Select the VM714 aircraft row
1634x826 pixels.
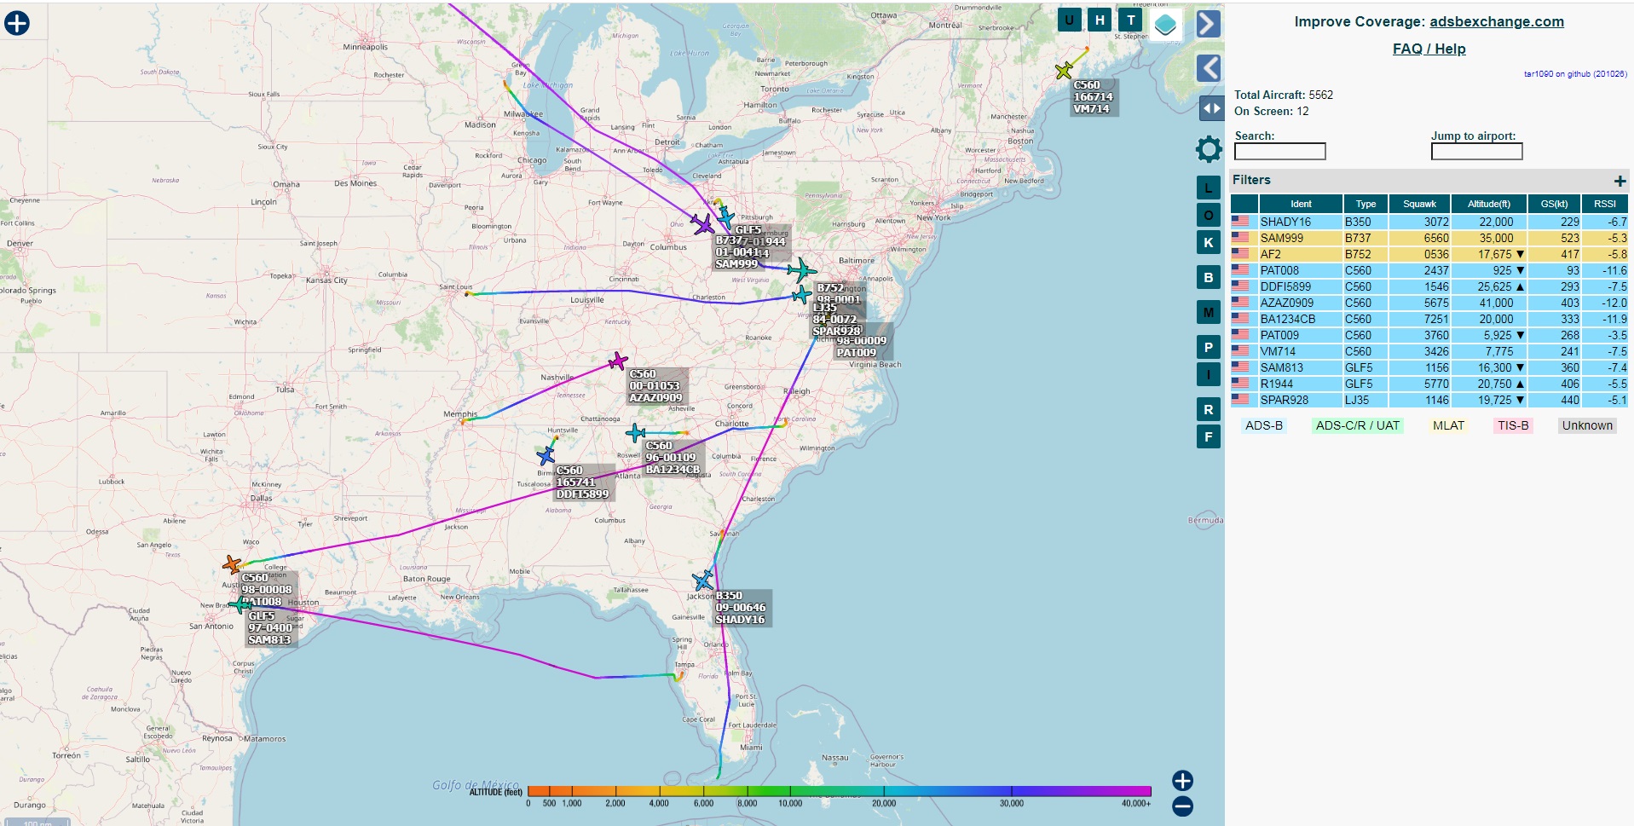[x=1429, y=351]
